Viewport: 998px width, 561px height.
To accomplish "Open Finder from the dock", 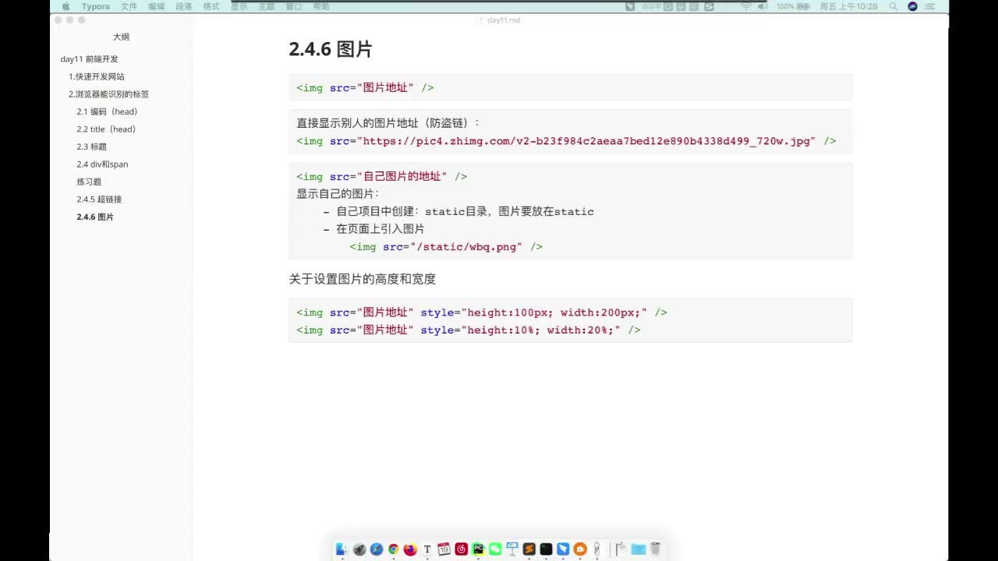I will pyautogui.click(x=342, y=549).
